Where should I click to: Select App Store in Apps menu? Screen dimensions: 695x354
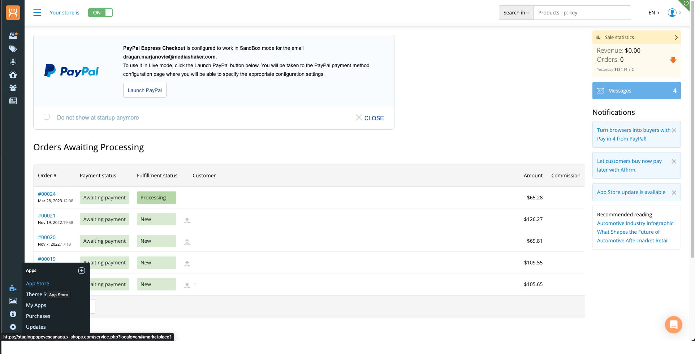(x=38, y=284)
